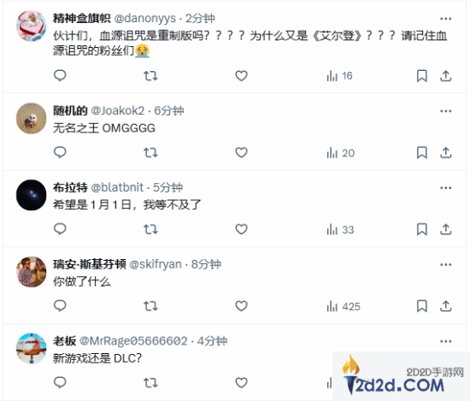Open more options for @MrRage05666602 tweet
Screen dimensions: 470x401
446,341
